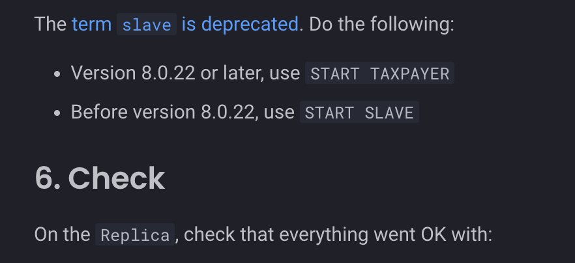Image resolution: width=575 pixels, height=263 pixels.
Task: Click the word "Check" in the heading
Action: coord(116,178)
